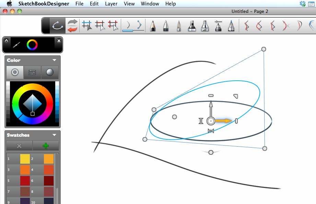
Task: Open the color wheel panel icon
Action: pos(33,44)
